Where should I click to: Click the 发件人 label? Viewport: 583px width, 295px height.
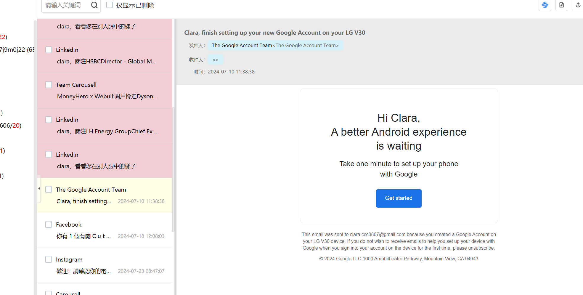(197, 45)
